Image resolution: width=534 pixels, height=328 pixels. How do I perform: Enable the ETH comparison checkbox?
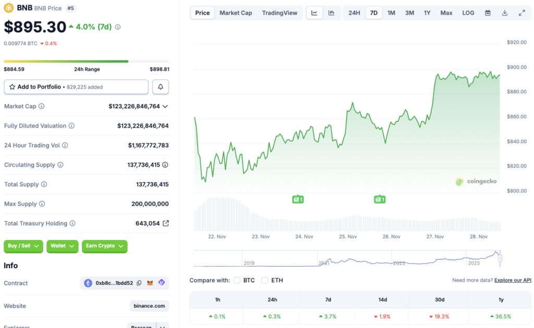point(264,280)
